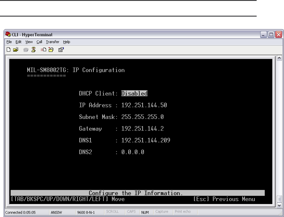Click the DNS1 value 192.251.144.209

[x=146, y=140]
